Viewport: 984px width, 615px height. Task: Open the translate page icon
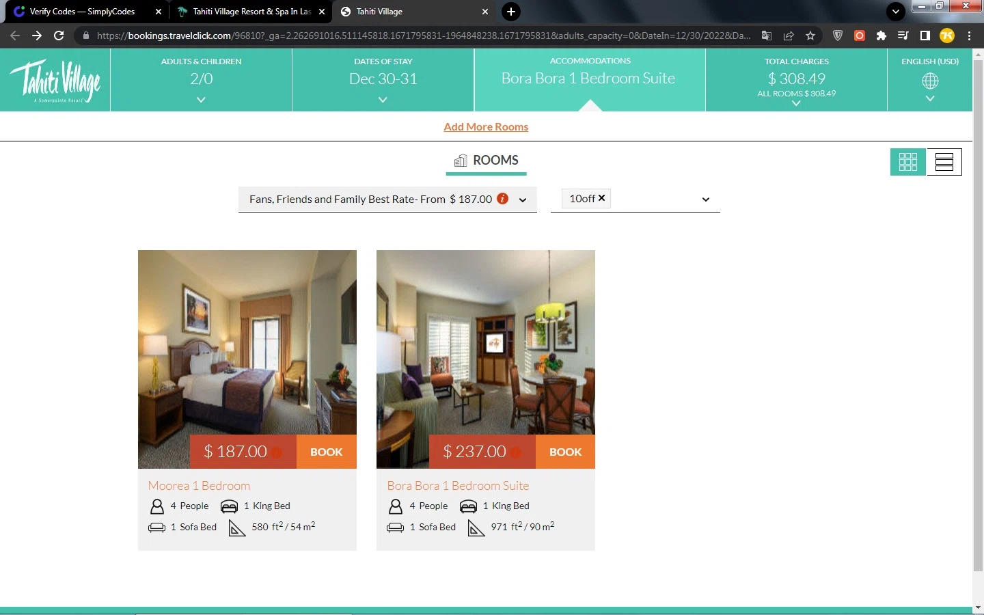767,36
